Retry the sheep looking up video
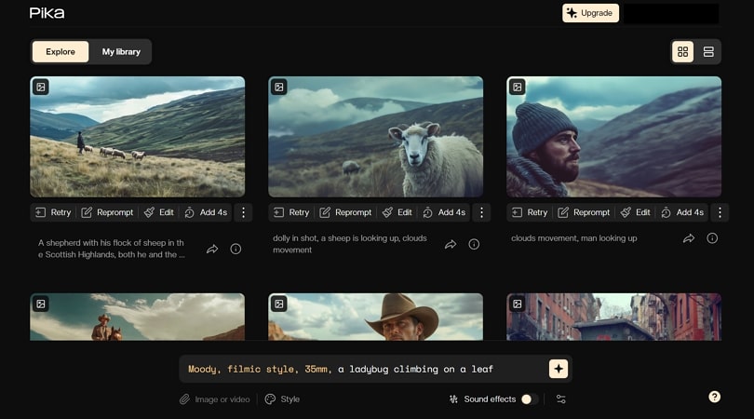Screen dimensions: 754x419 [291, 212]
